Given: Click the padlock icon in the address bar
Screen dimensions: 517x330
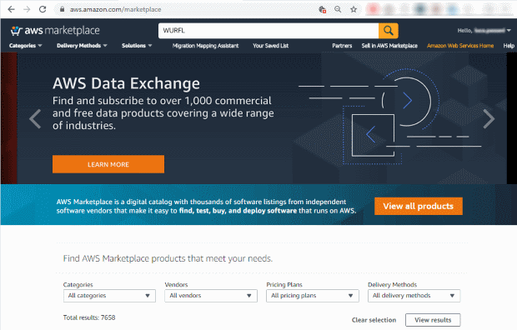Looking at the screenshot, I should pos(62,9).
